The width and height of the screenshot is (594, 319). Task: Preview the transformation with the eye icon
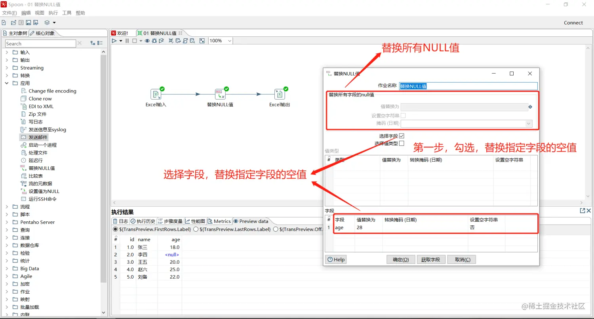[147, 41]
